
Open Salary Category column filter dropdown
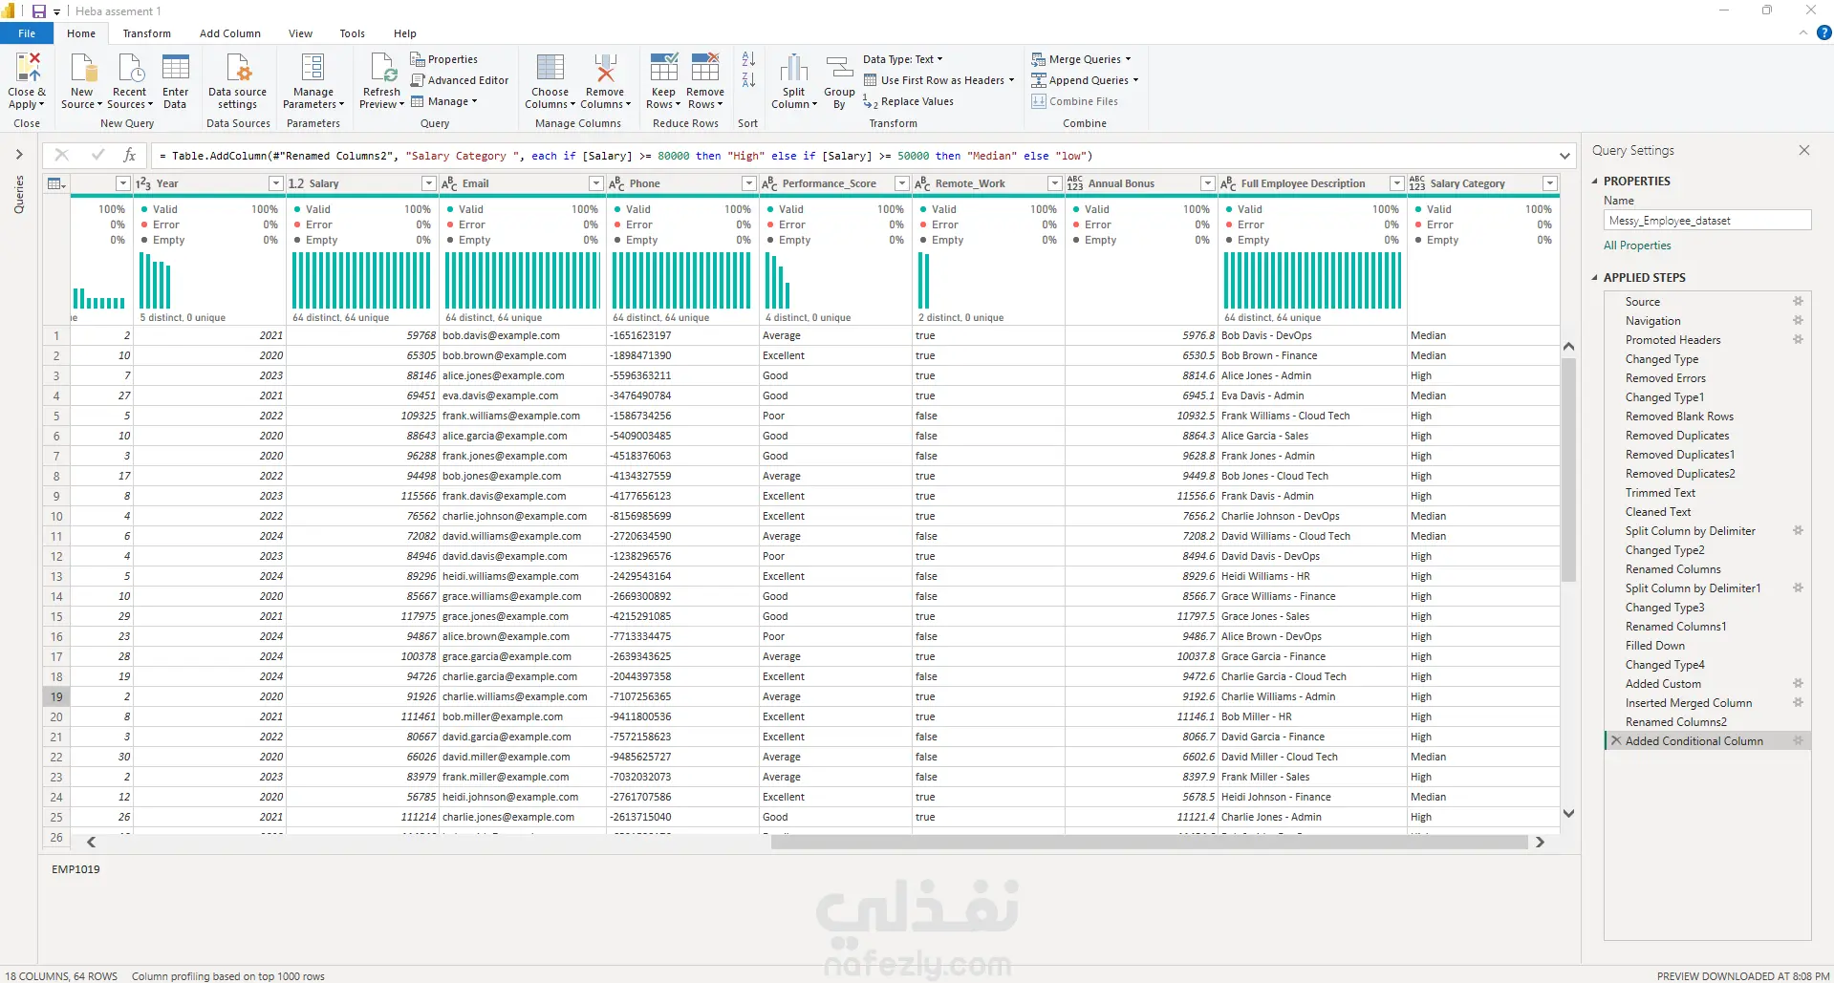[1550, 183]
